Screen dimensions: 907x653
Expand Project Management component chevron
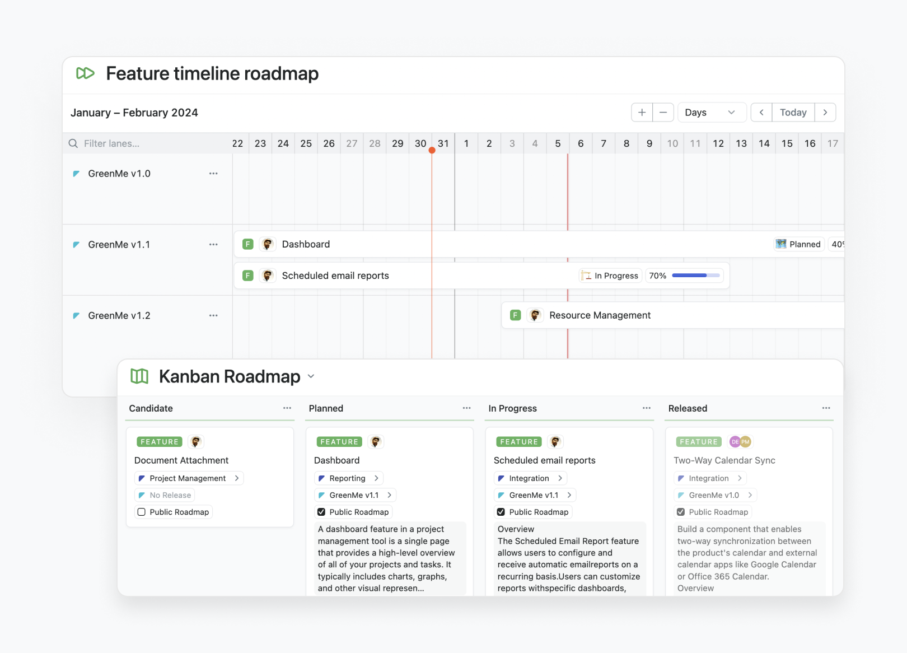tap(237, 478)
